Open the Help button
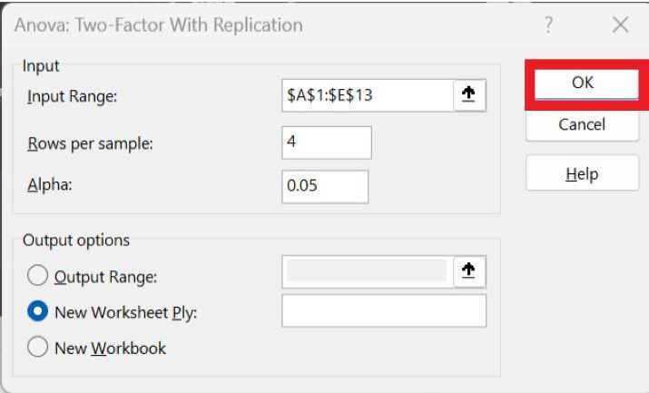 pos(582,173)
